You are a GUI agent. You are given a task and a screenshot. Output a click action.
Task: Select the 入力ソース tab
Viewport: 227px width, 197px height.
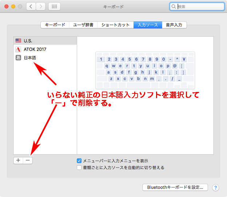[x=148, y=25]
